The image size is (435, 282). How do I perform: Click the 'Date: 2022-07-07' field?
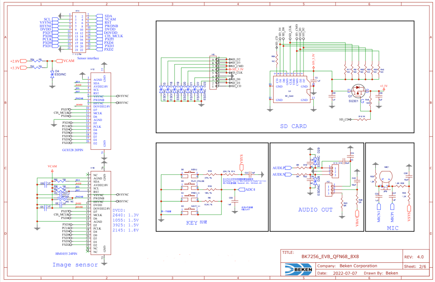click(x=337, y=273)
